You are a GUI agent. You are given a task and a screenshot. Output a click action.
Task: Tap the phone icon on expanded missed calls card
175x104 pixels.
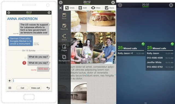click(172, 44)
